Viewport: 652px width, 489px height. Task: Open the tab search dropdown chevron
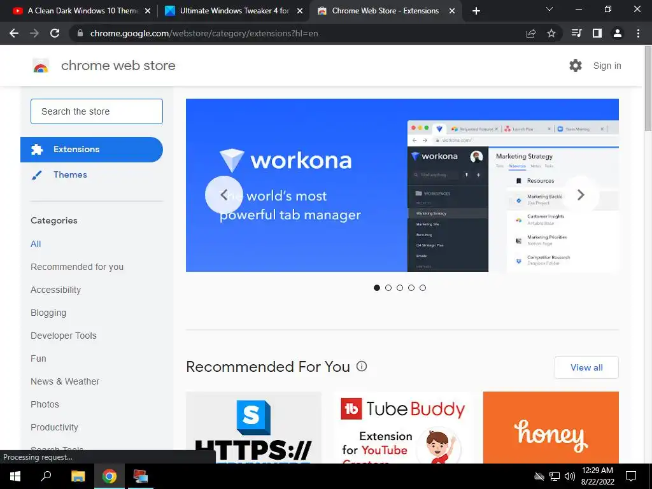(x=549, y=9)
